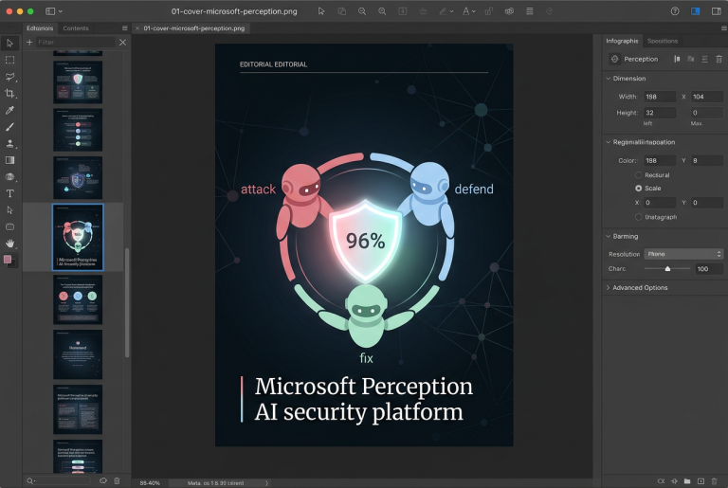Click the zoom in magnifier in toolbar
The image size is (728, 488).
(382, 11)
